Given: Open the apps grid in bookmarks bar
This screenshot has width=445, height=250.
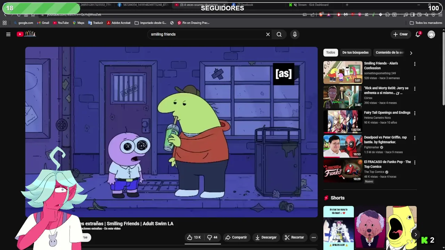Looking at the screenshot, I should point(5,23).
